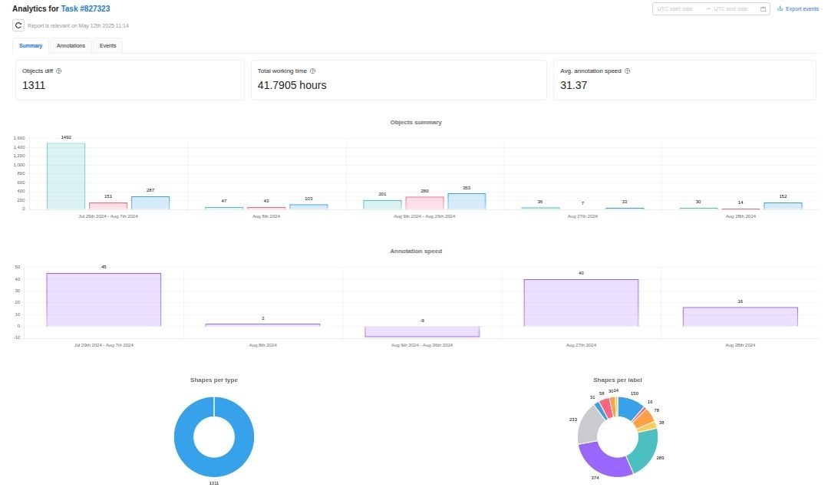Click the Export events button
This screenshot has height=487, width=828.
click(x=798, y=9)
